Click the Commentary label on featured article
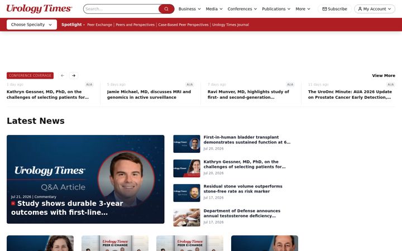This screenshot has height=251, width=402. point(45,197)
